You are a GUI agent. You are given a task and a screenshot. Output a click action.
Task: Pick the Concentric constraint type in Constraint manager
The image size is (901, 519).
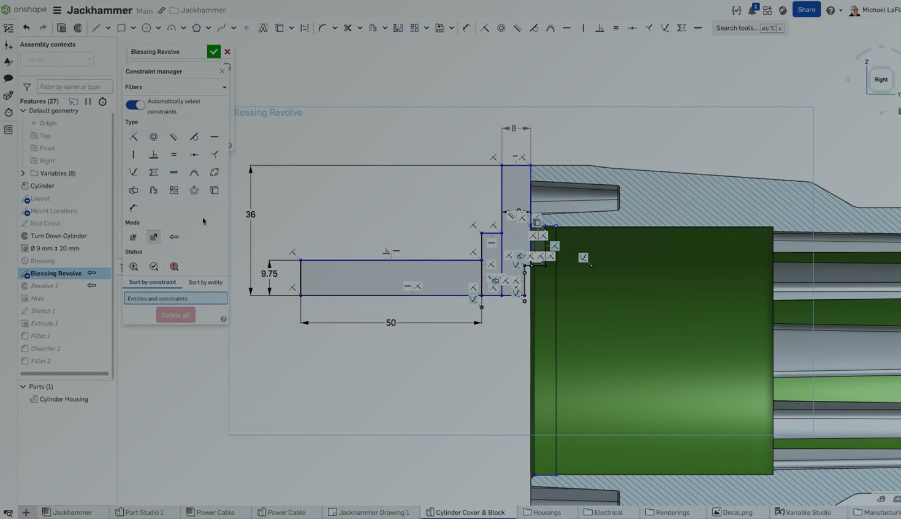[x=154, y=137]
